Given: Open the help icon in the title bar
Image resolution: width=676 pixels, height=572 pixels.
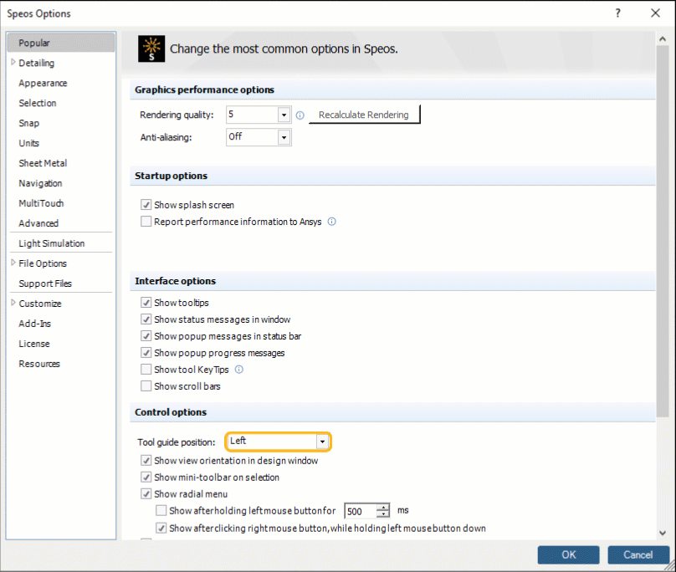Looking at the screenshot, I should pyautogui.click(x=617, y=13).
